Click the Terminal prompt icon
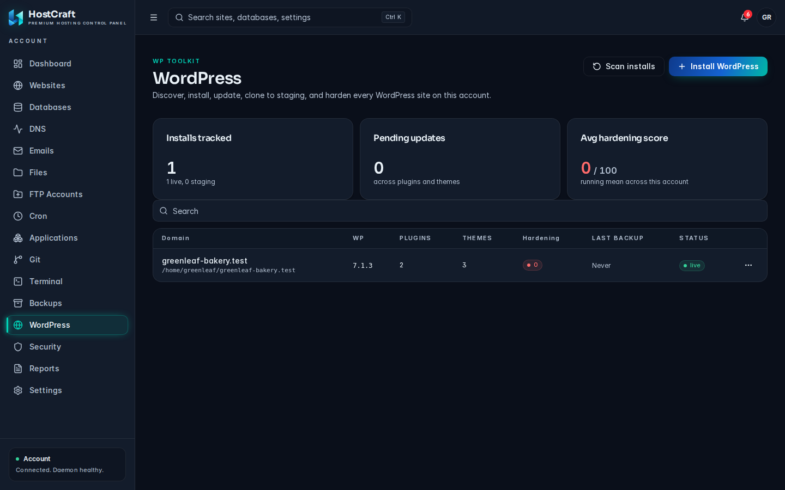785x490 pixels. click(18, 281)
